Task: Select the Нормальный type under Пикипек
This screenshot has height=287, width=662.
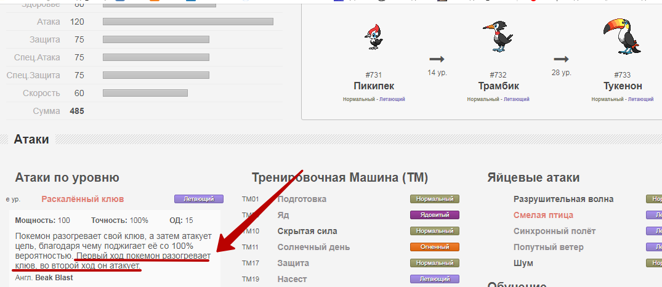Action: coord(358,99)
